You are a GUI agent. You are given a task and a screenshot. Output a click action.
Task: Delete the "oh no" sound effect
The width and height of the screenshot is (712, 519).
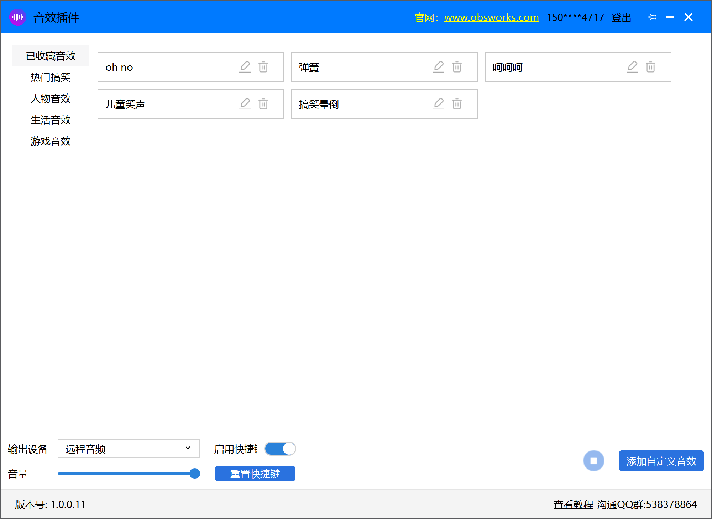263,67
